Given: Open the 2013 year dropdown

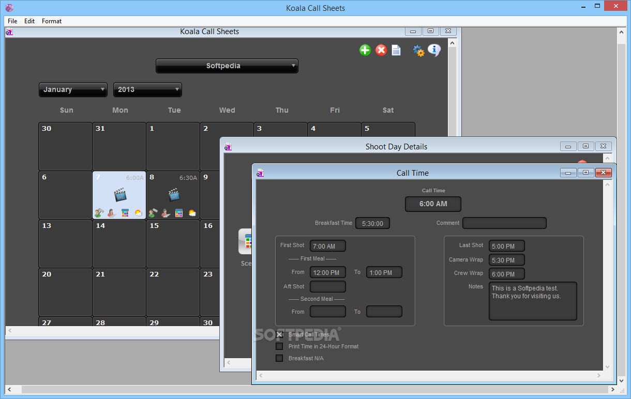Looking at the screenshot, I should point(147,89).
